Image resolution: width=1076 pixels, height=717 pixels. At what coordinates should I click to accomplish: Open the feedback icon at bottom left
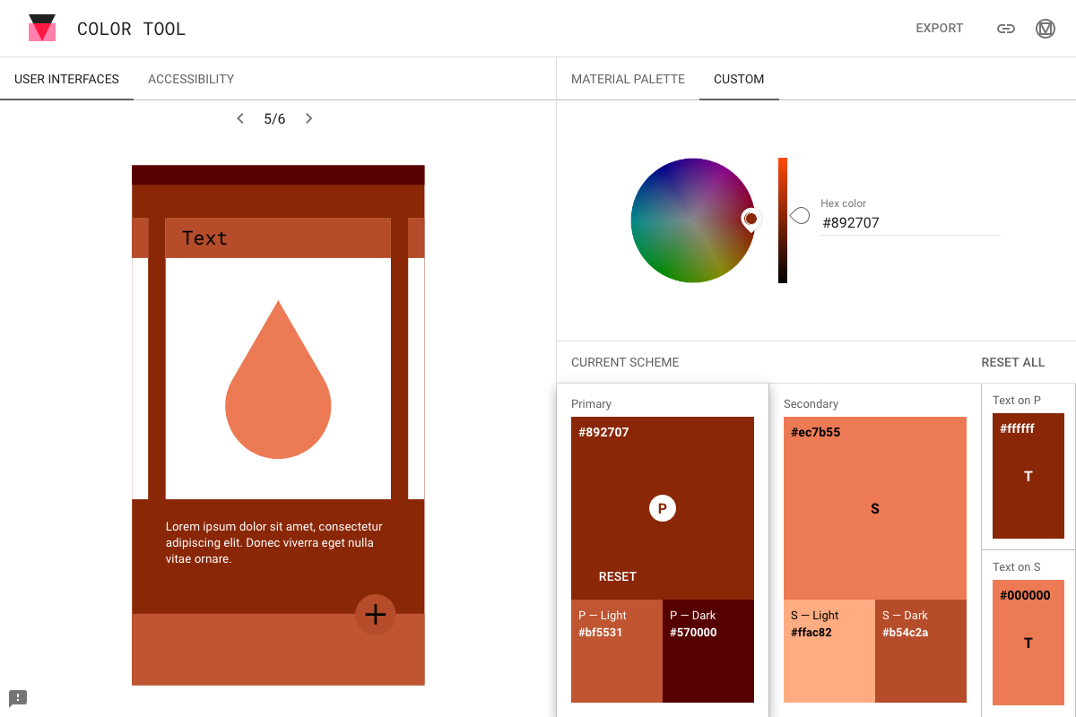pos(18,697)
